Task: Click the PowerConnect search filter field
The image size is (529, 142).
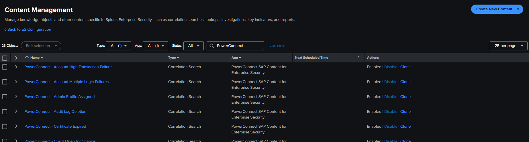Action: click(238, 46)
